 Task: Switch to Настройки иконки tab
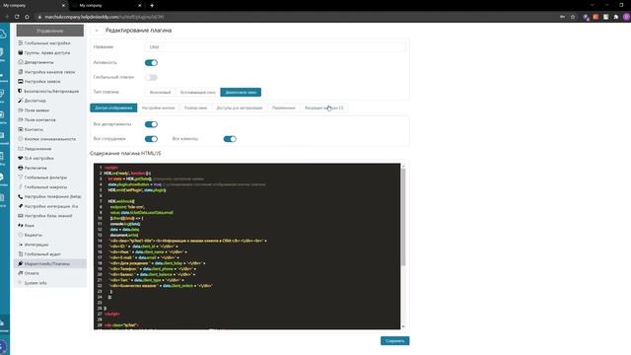(158, 107)
